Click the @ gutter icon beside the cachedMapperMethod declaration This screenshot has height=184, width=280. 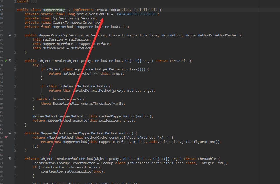pos(10,133)
